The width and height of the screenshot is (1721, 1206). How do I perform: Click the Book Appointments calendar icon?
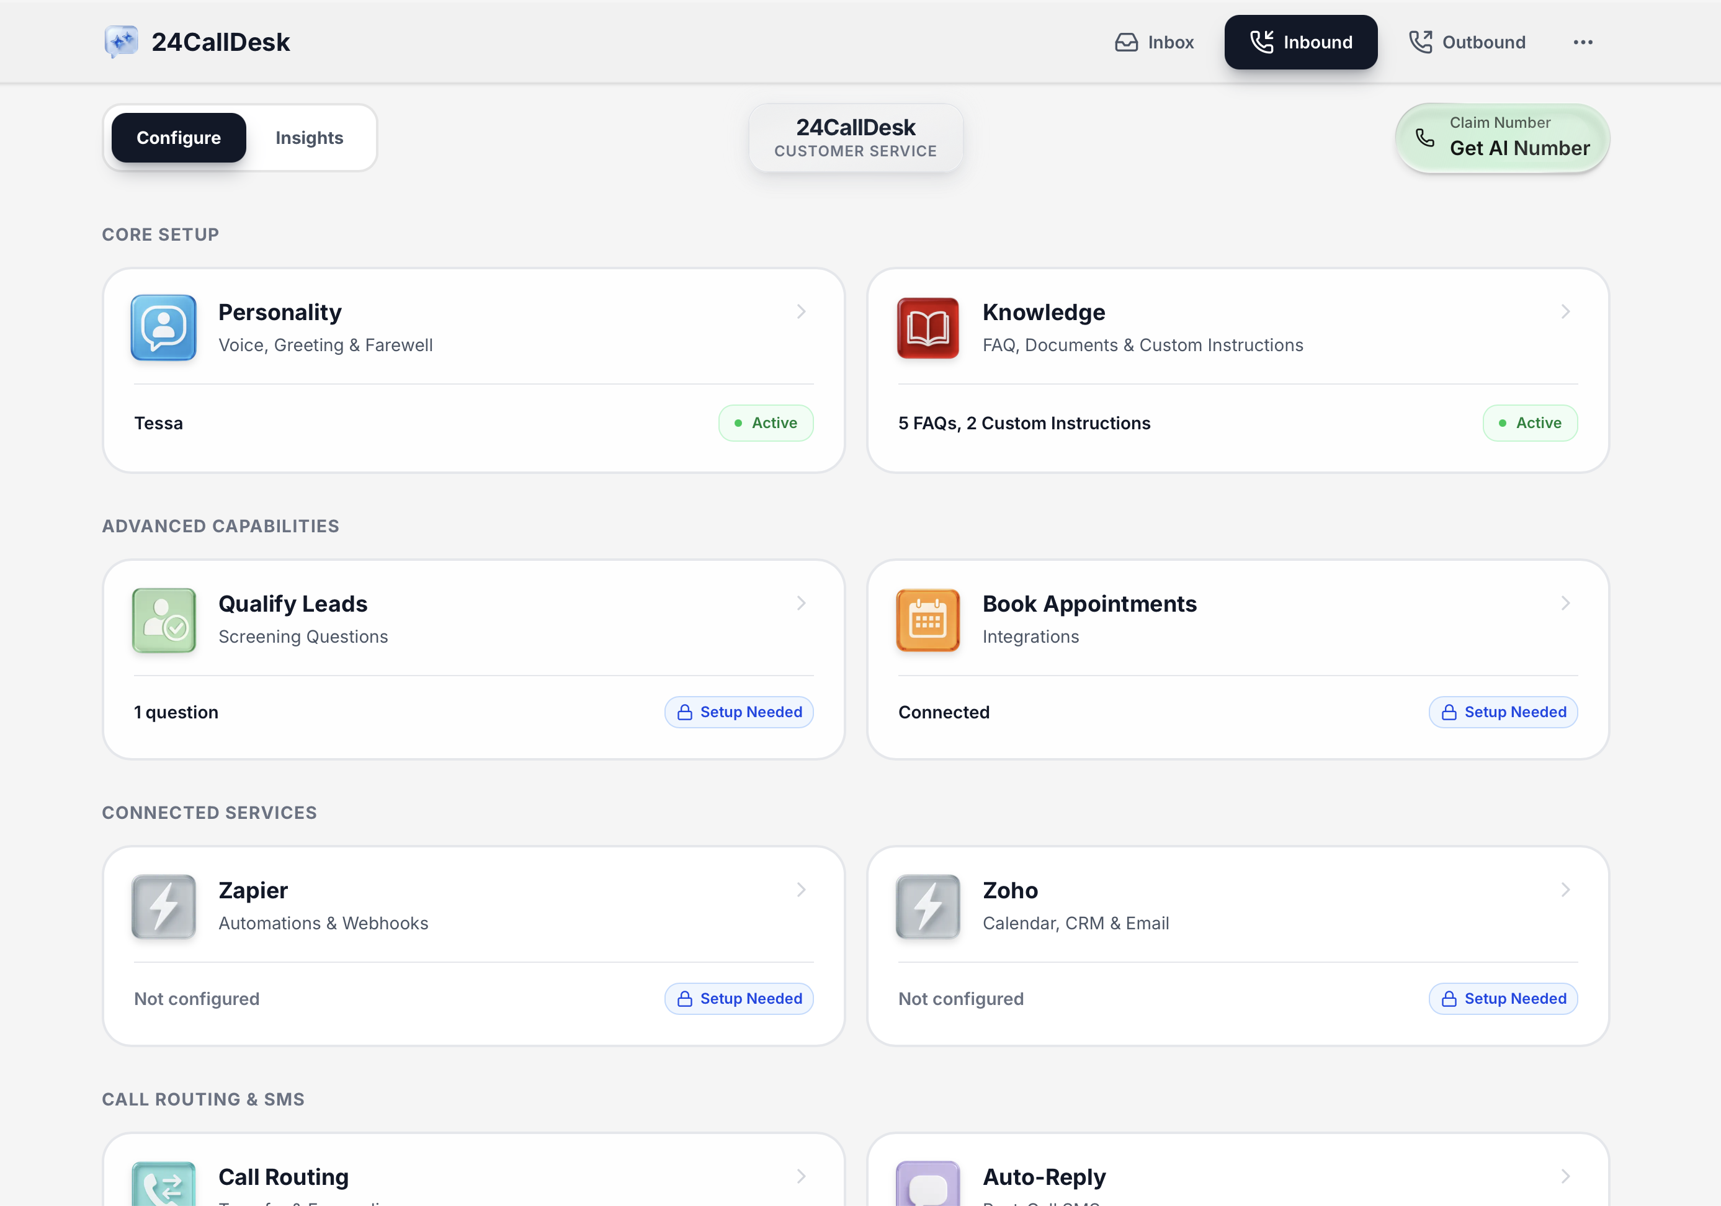[x=928, y=620]
